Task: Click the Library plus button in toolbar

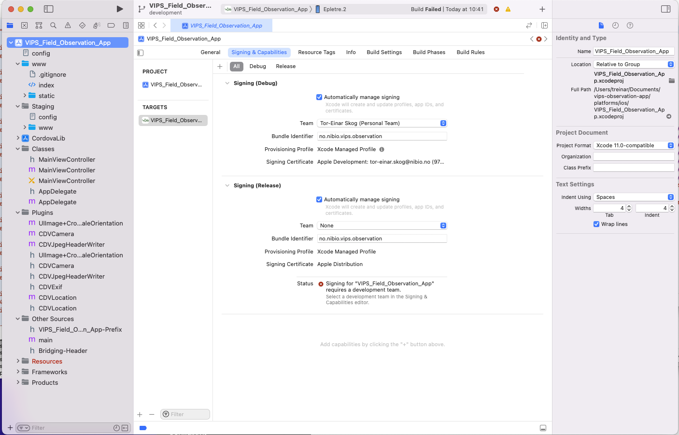Action: pos(542,9)
